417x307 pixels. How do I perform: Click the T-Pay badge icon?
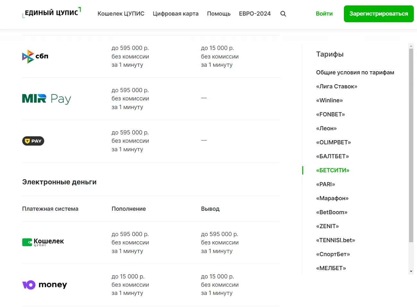(33, 141)
